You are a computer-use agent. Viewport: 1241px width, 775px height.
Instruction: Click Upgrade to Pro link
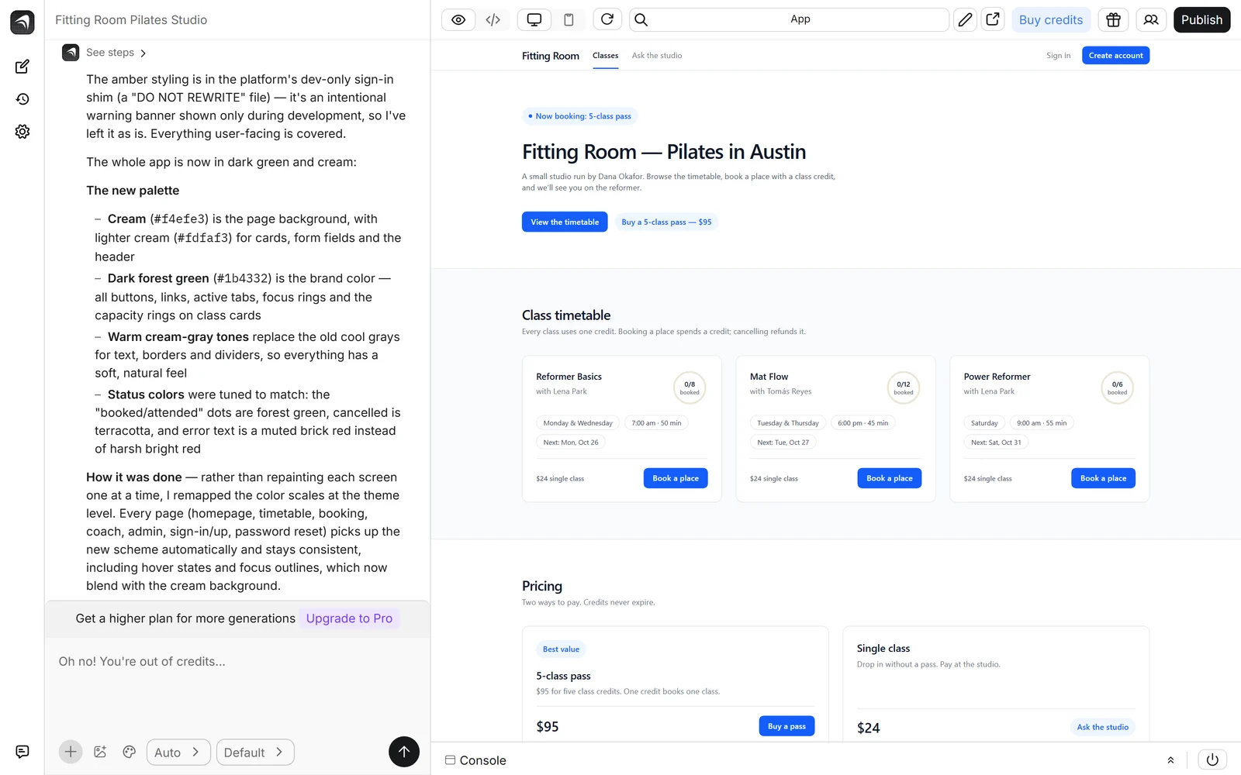(x=349, y=618)
